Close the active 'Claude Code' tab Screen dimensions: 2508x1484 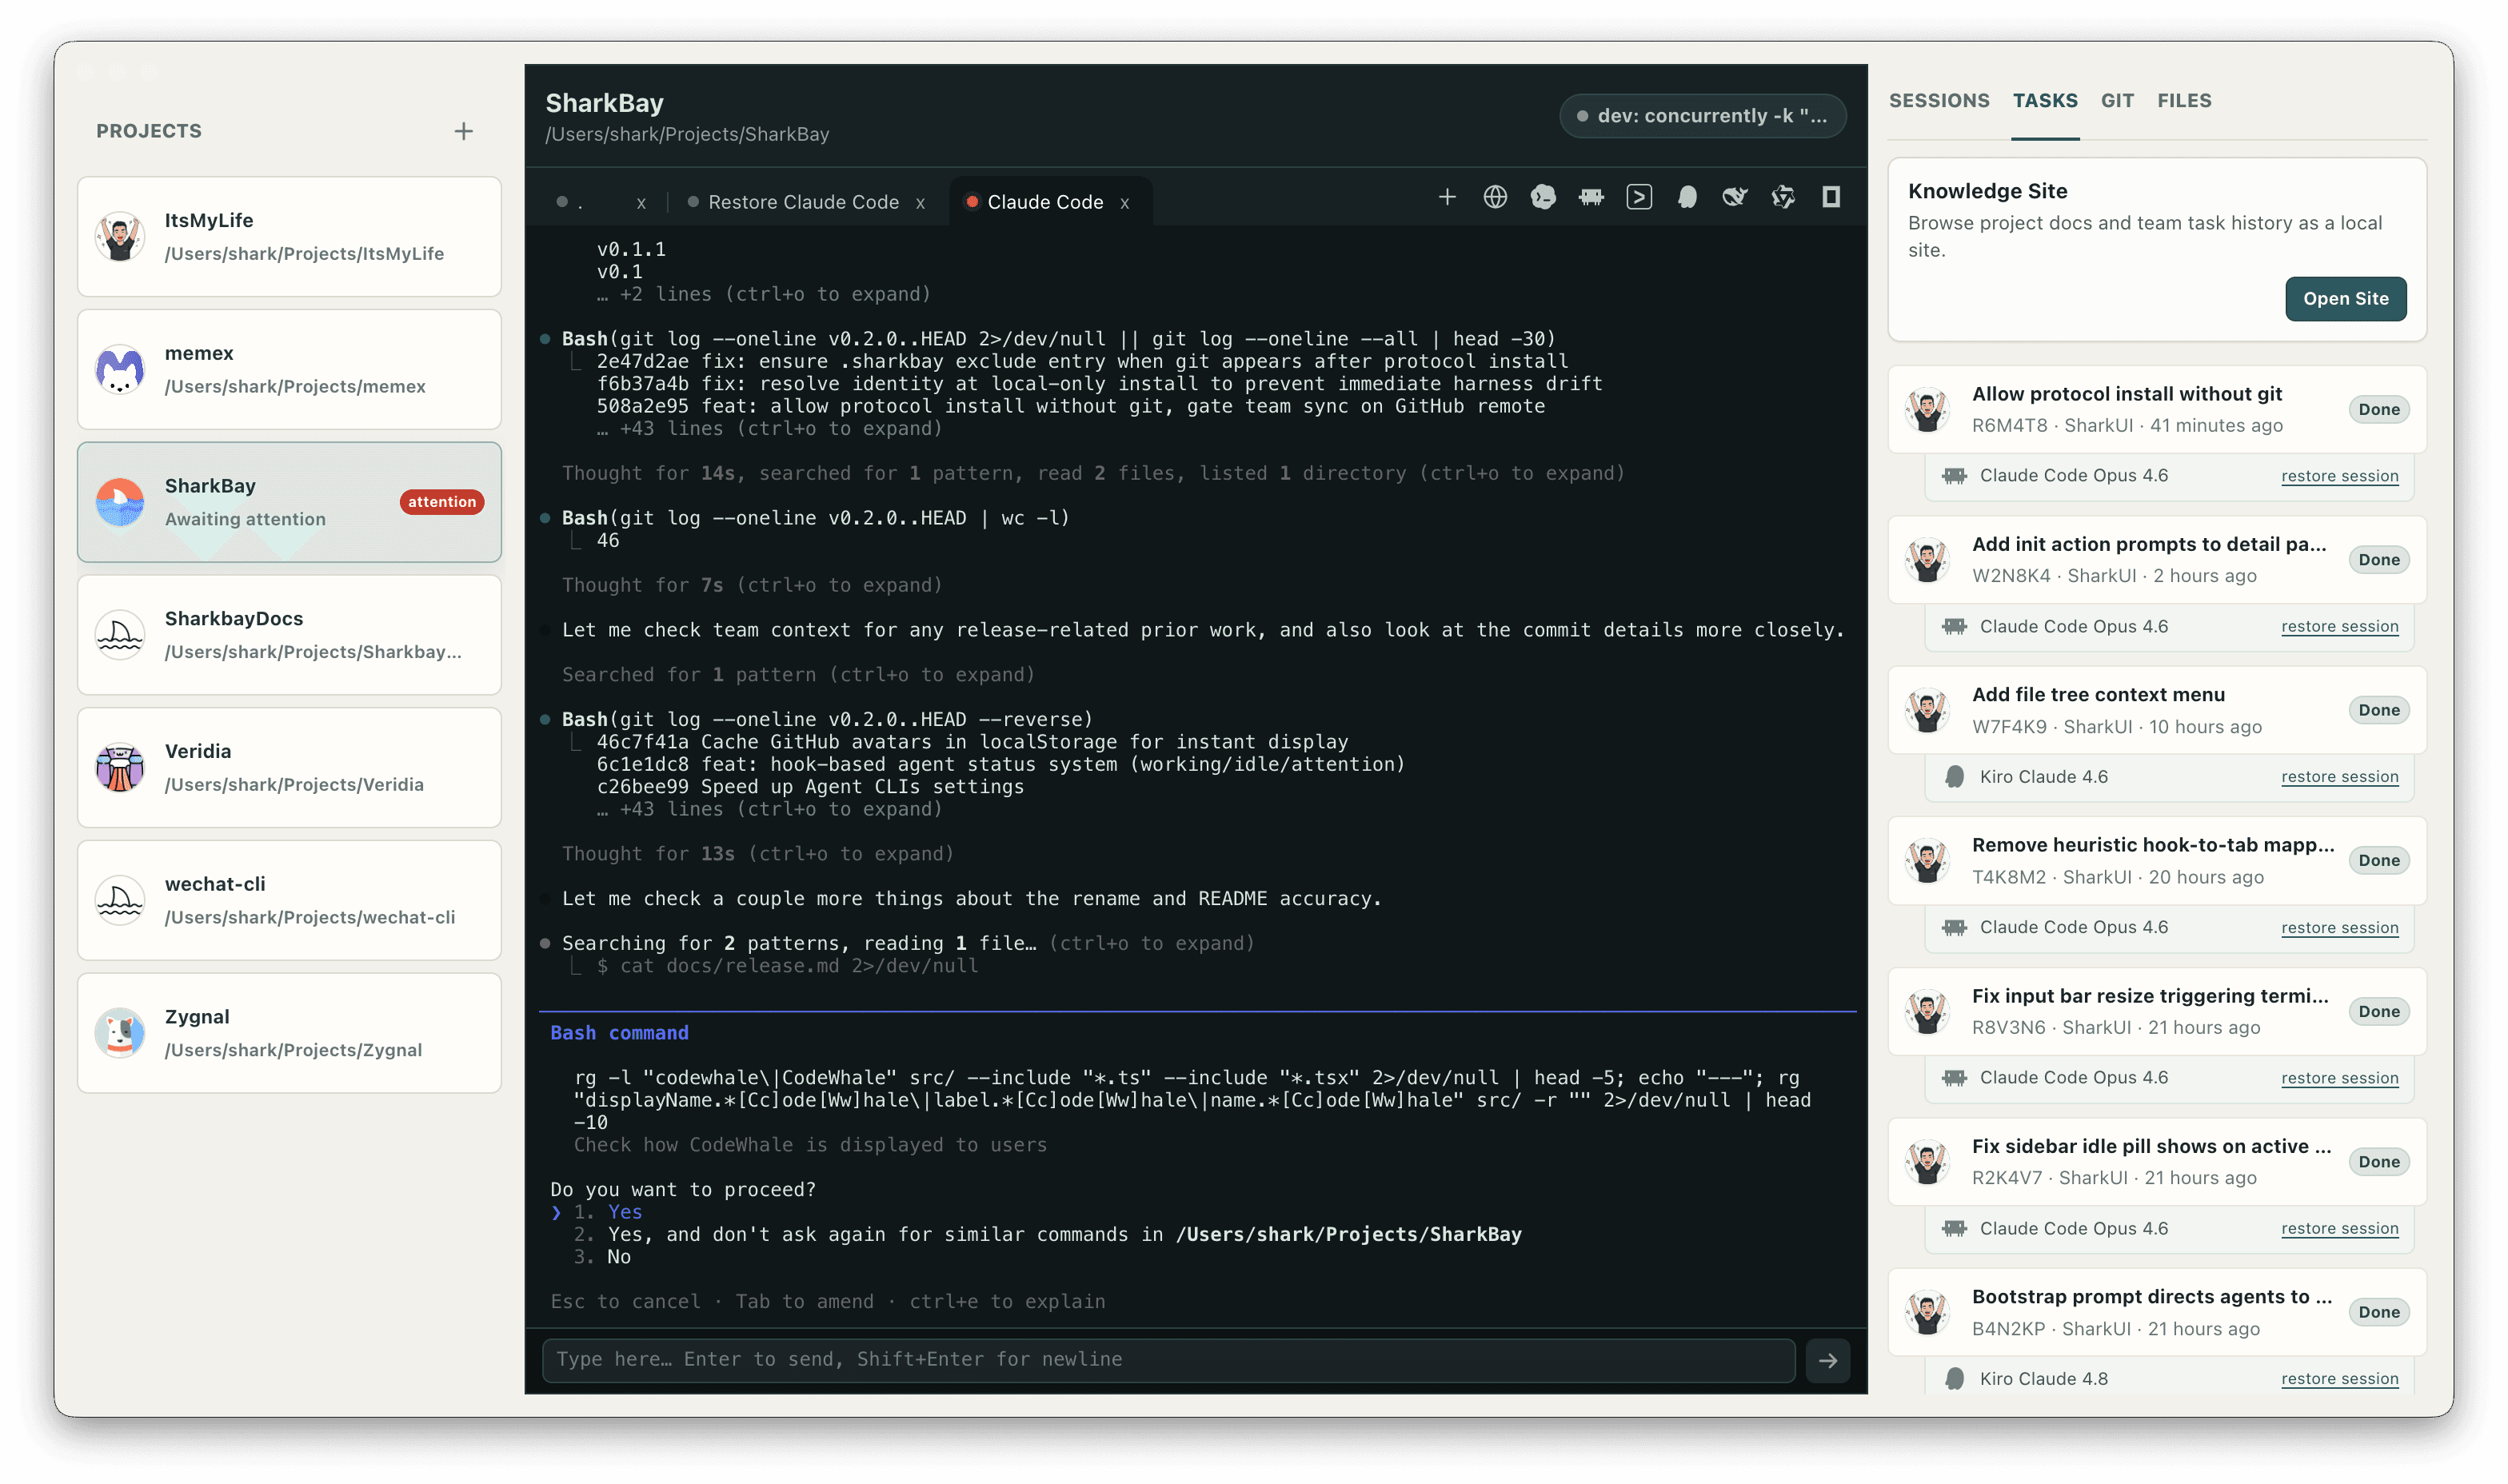click(1124, 203)
